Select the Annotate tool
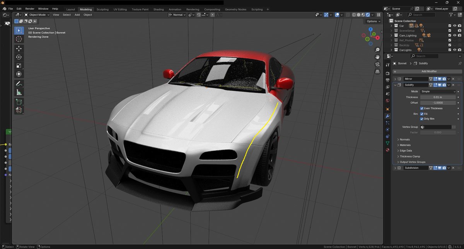The width and height of the screenshot is (464, 249). (19, 84)
